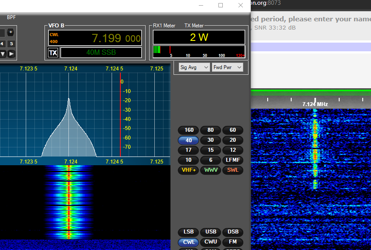Select the WWV band button
Image resolution: width=371 pixels, height=250 pixels.
pos(211,170)
